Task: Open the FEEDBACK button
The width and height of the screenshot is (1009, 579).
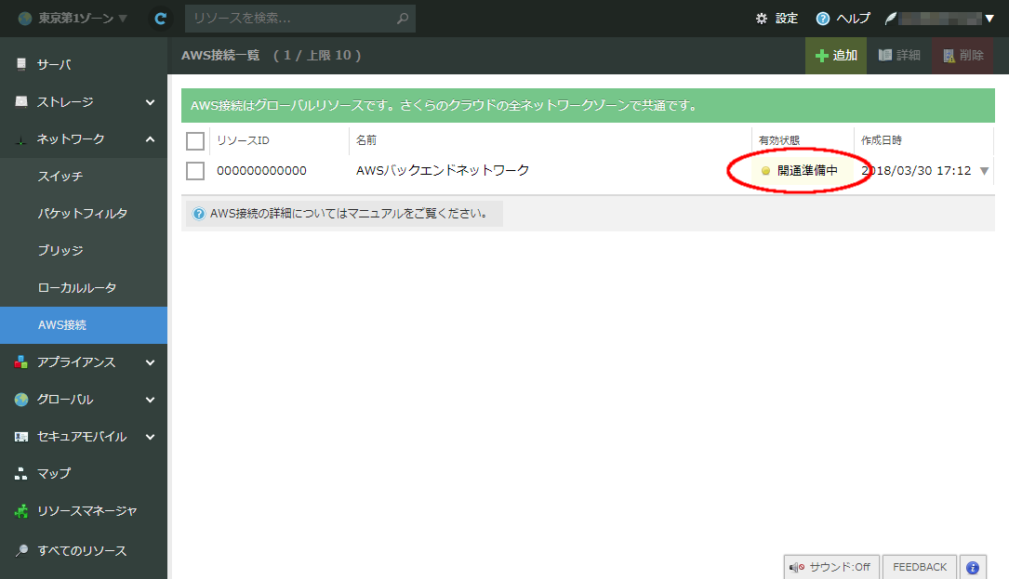Action: click(x=919, y=567)
